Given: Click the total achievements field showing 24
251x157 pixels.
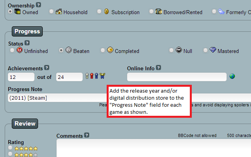Looking at the screenshot, I should [x=69, y=77].
